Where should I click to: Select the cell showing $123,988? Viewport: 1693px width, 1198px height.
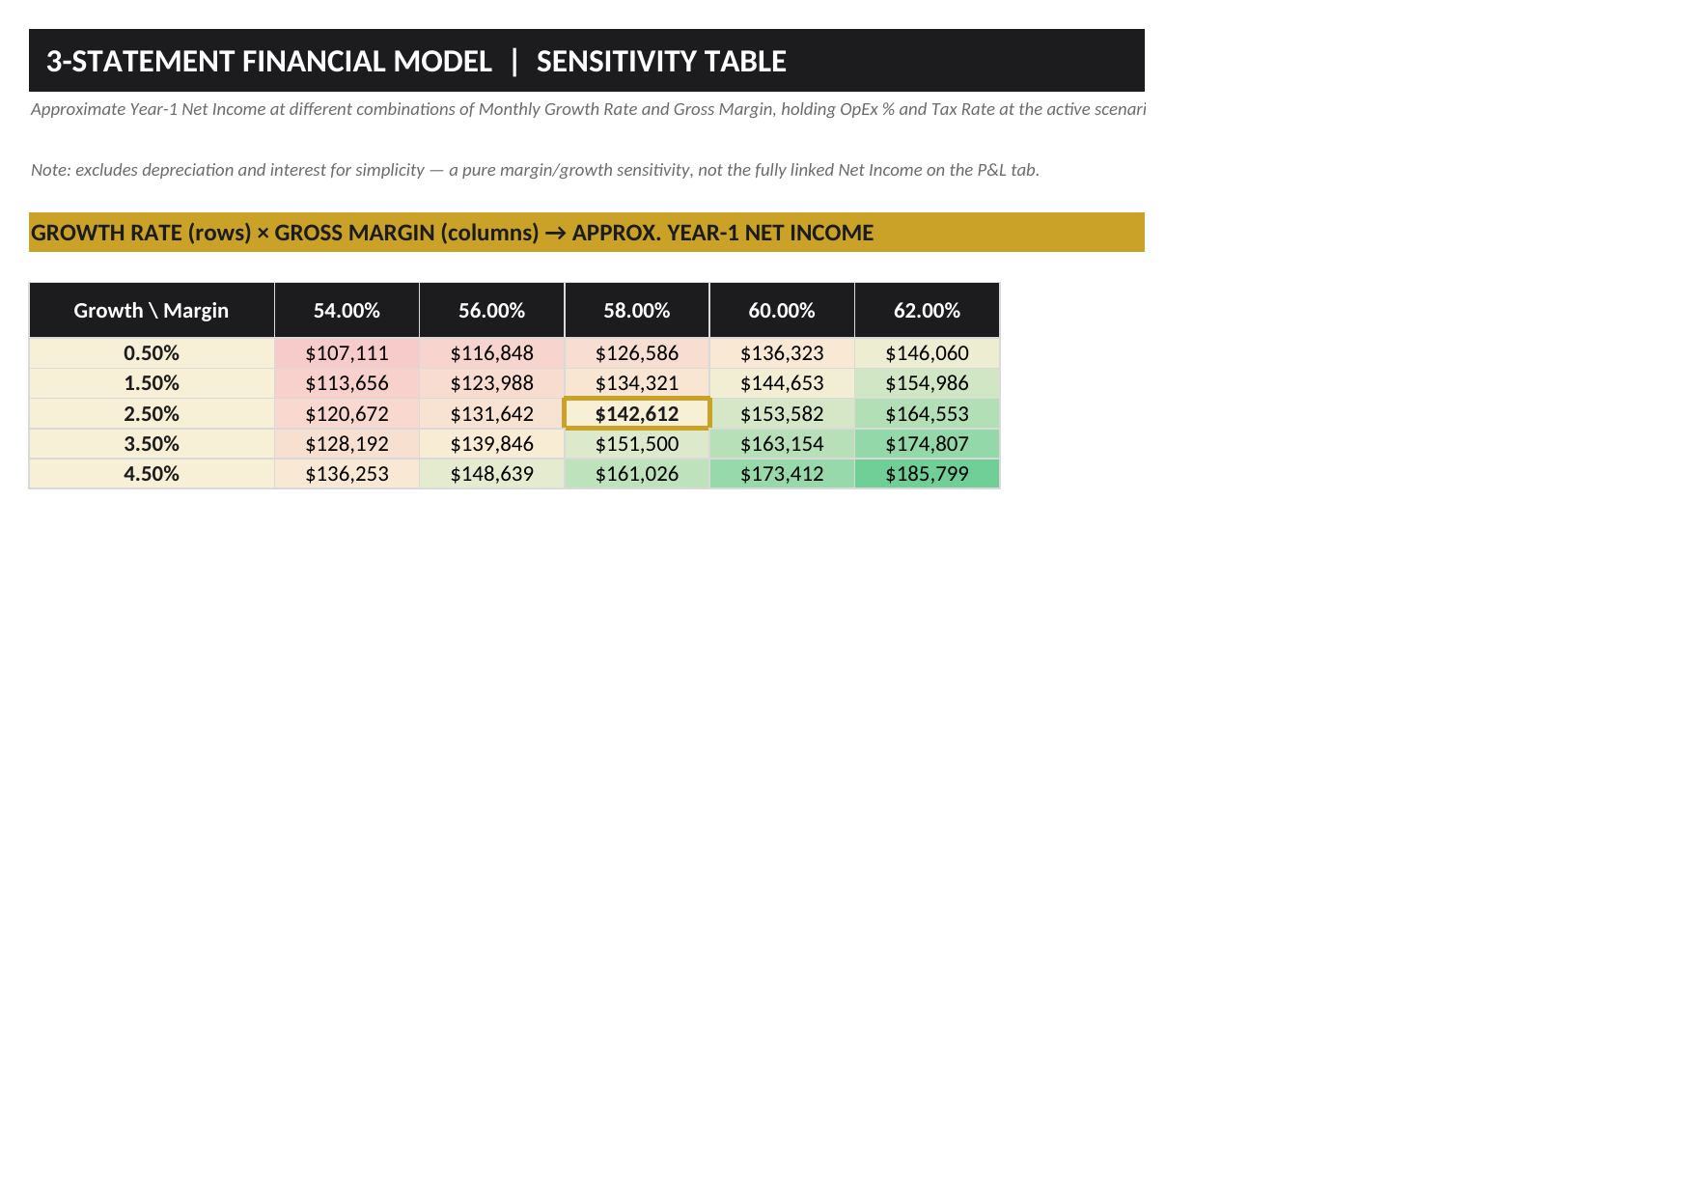[492, 383]
